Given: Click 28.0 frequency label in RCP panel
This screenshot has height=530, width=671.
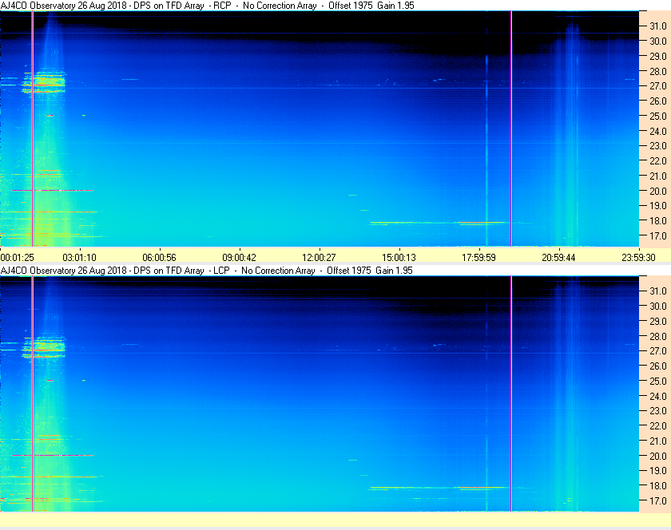Looking at the screenshot, I should point(658,71).
